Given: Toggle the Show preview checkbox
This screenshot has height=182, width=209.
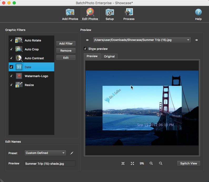Looking at the screenshot, I should (85, 49).
